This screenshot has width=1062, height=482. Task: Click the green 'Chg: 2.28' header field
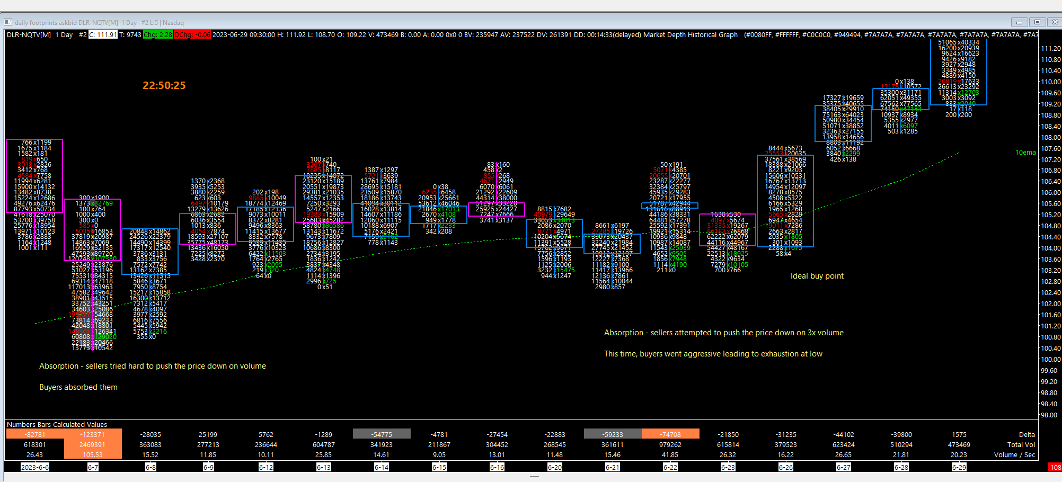[x=158, y=34]
